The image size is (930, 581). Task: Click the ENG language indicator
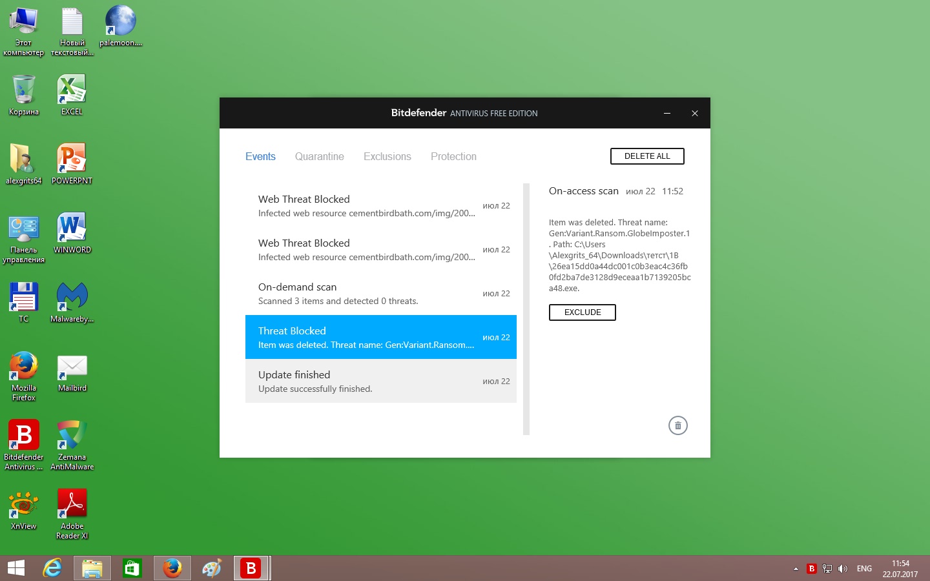864,569
